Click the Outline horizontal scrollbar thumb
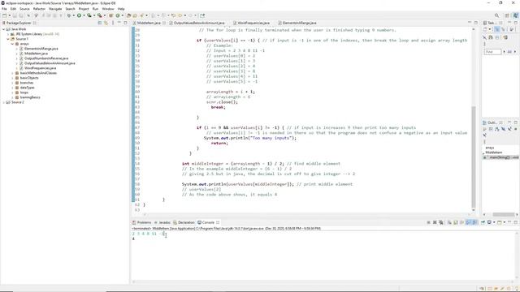The image size is (520, 292). (503, 214)
